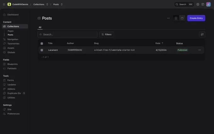
Task: Open the Filters button
Action: pos(106,35)
